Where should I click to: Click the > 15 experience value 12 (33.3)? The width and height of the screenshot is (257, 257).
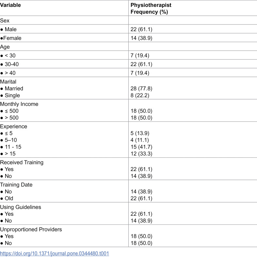(x=141, y=154)
